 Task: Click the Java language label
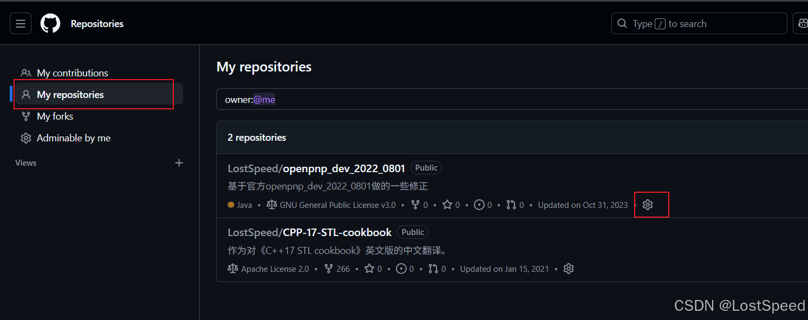240,205
